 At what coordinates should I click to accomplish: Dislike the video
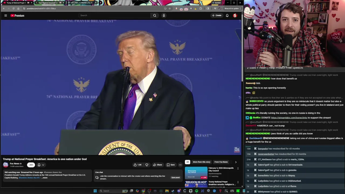(147, 165)
